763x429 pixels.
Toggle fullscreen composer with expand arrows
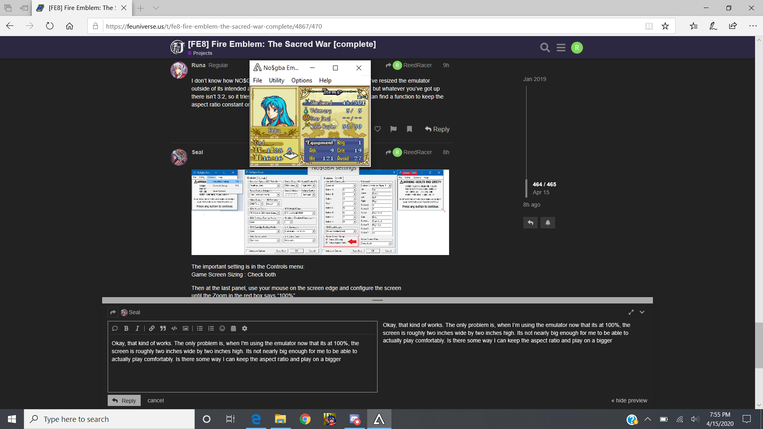coord(631,312)
